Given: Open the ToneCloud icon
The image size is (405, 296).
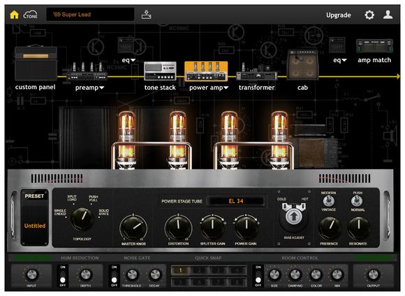Looking at the screenshot, I should tap(31, 15).
